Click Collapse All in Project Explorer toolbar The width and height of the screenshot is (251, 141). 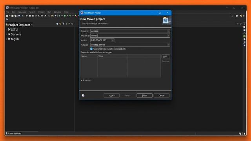click(57, 23)
